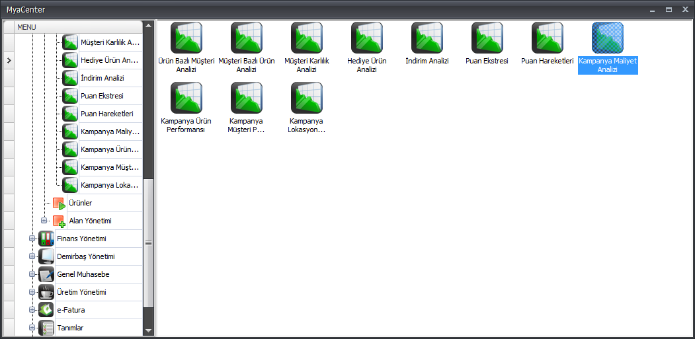Click the Ürünler red play icon

[x=59, y=203]
